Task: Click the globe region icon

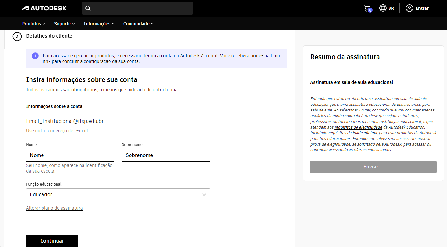Action: (383, 8)
